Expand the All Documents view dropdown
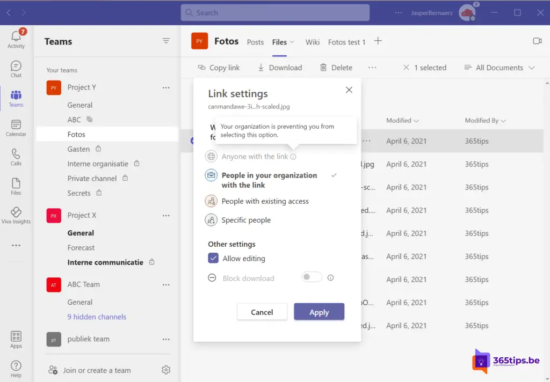550x382 pixels. click(499, 68)
